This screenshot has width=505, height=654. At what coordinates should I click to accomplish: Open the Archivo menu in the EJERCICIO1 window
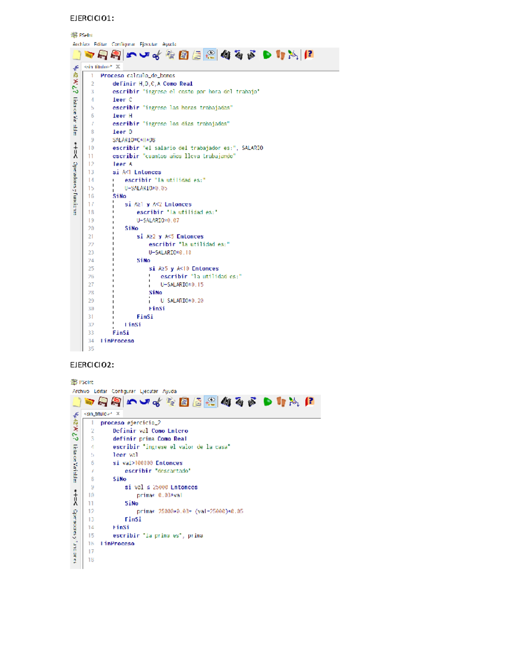pos(81,44)
